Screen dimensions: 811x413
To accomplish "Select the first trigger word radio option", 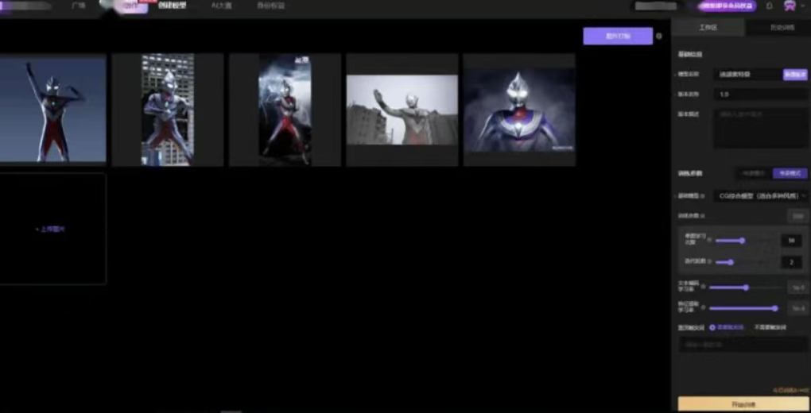I will point(712,327).
